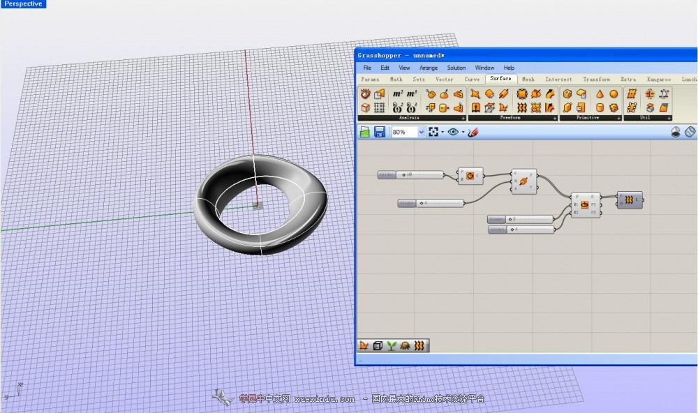Open the File menu in Grasshopper

(x=367, y=68)
